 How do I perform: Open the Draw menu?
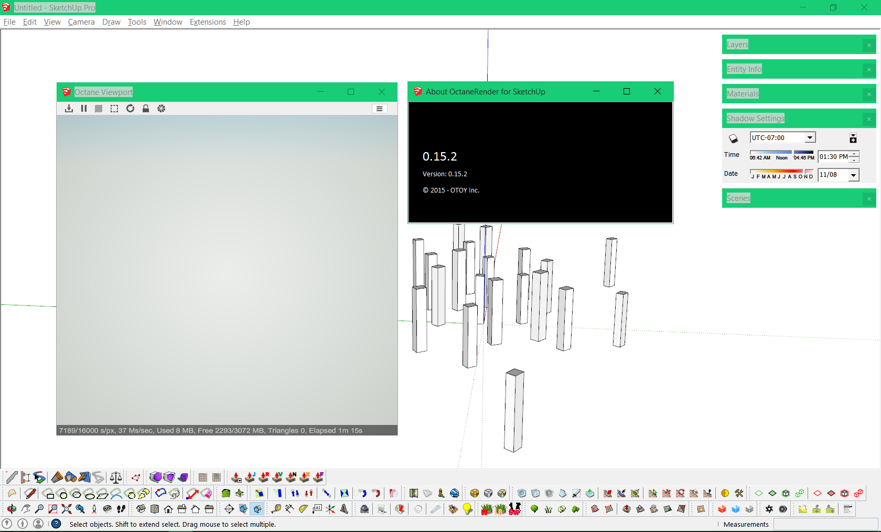pos(111,22)
